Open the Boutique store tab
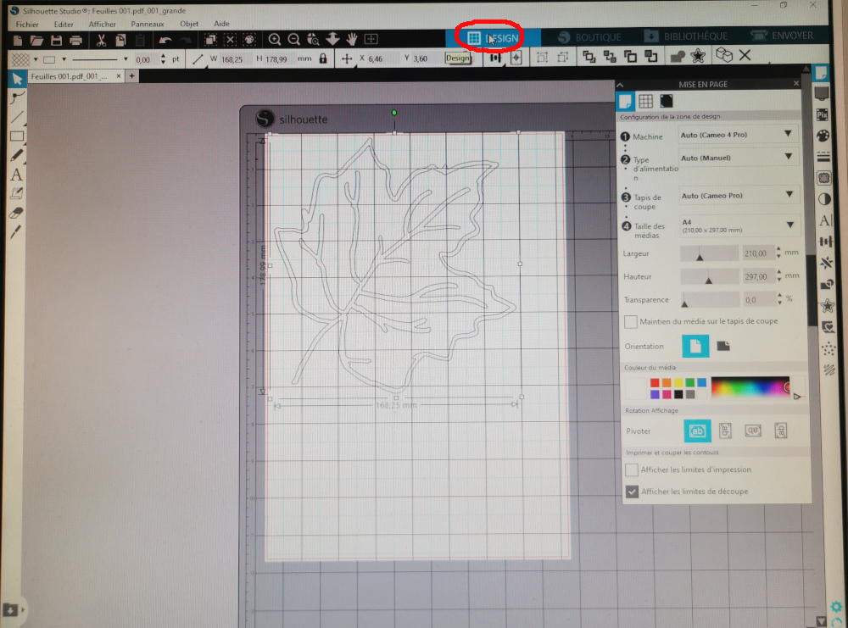 point(589,37)
